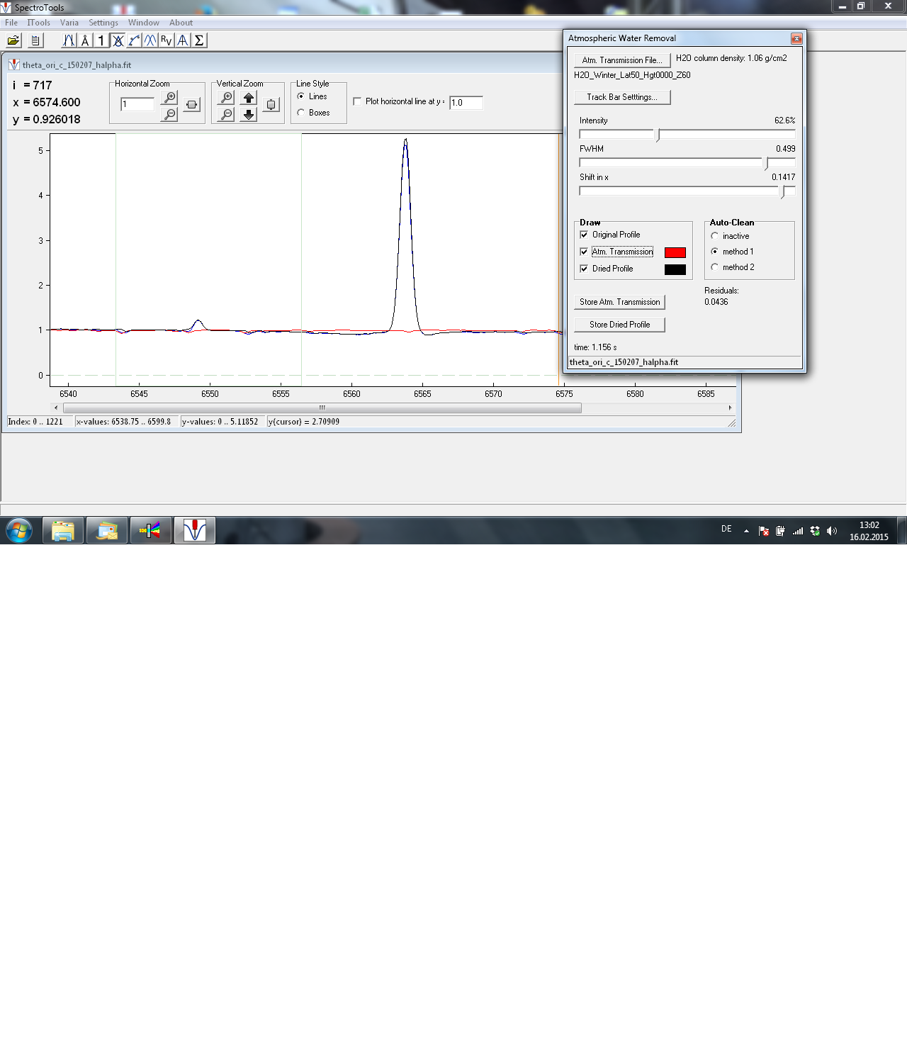This screenshot has height=1049, width=907.
Task: Select Auto-Clean method 2 radio button
Action: 714,267
